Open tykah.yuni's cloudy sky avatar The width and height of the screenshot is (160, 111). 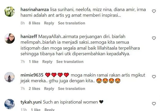(x=10, y=104)
